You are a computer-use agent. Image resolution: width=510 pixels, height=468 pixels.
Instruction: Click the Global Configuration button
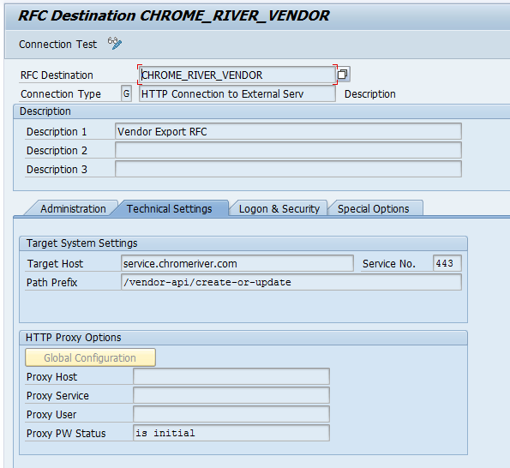[90, 357]
